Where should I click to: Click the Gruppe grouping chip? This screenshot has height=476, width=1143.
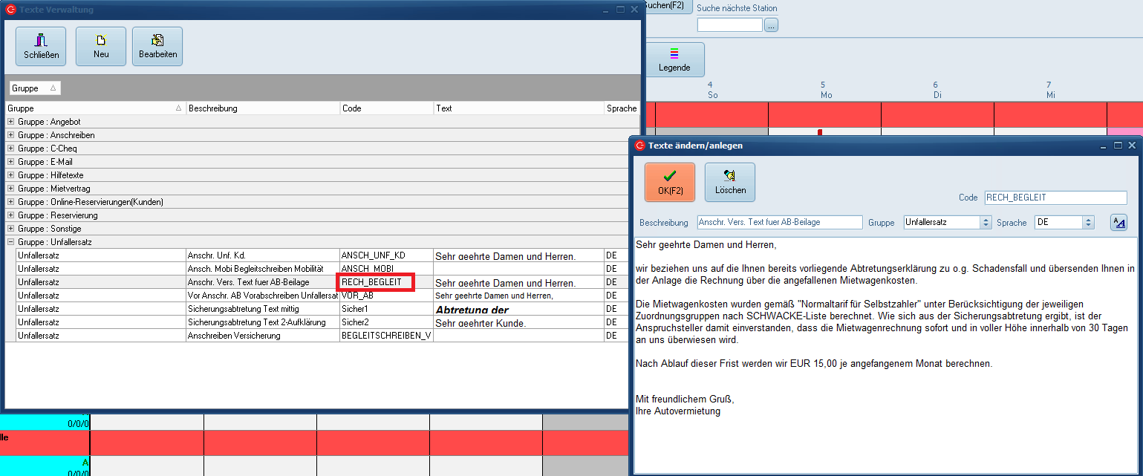tap(34, 88)
